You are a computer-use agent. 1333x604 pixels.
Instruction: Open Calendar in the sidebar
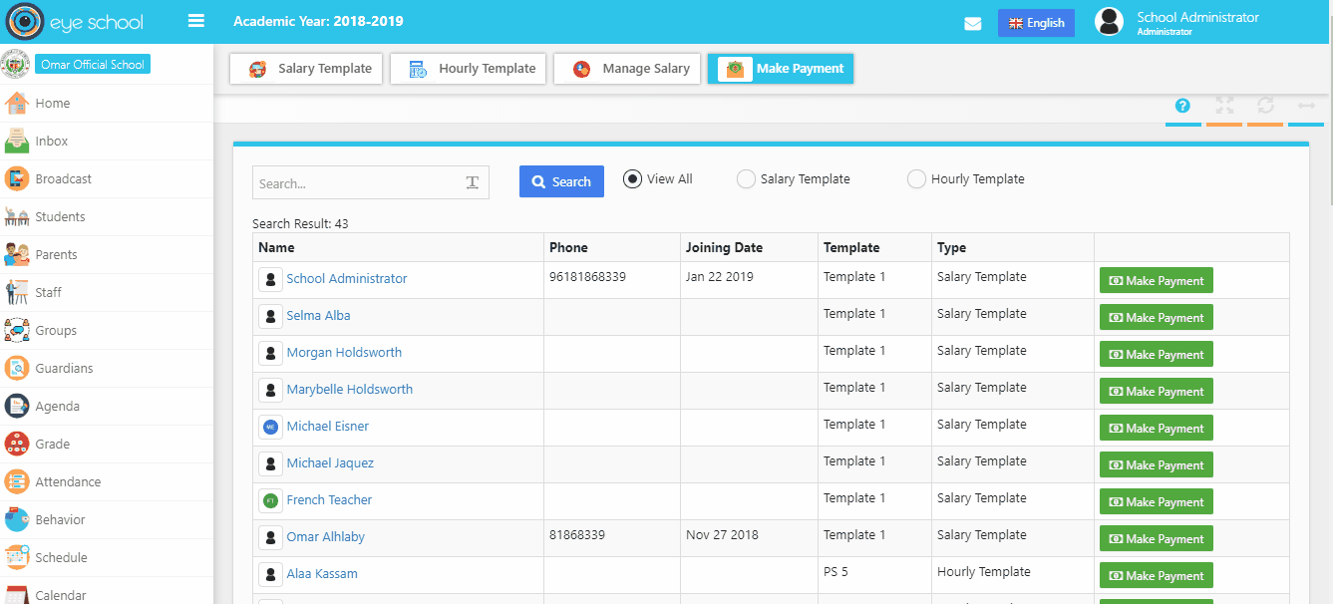click(61, 595)
